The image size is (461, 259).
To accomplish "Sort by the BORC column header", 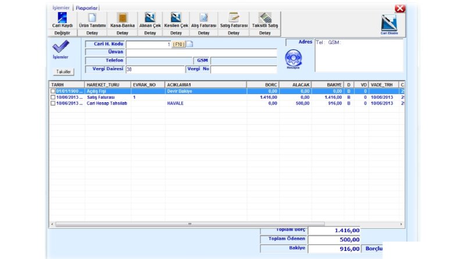I will (263, 85).
